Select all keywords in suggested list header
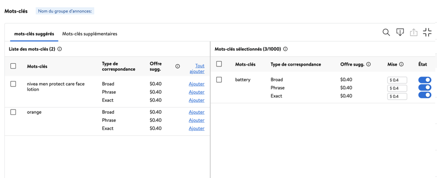 (13, 66)
